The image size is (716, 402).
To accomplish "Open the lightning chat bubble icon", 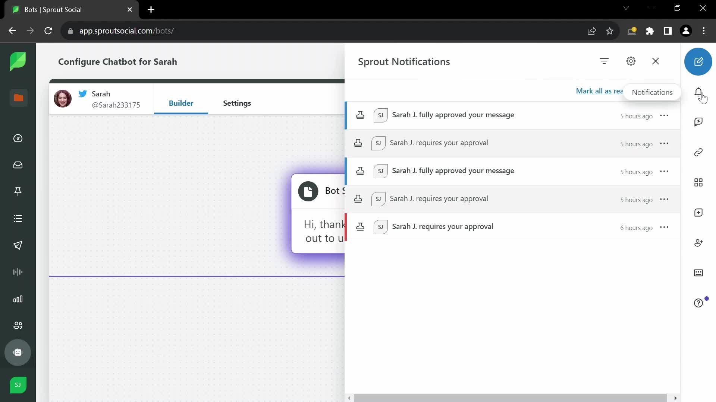I will pyautogui.click(x=698, y=122).
